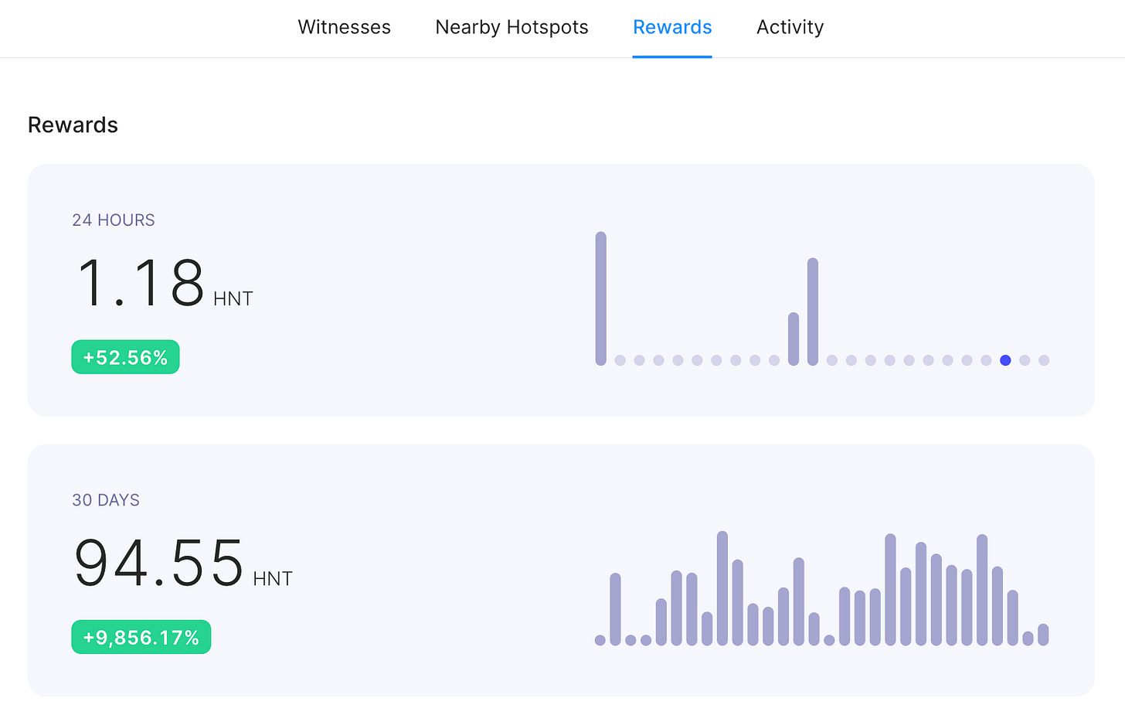Image resolution: width=1125 pixels, height=722 pixels.
Task: Click the Rewards section heading
Action: [x=73, y=125]
